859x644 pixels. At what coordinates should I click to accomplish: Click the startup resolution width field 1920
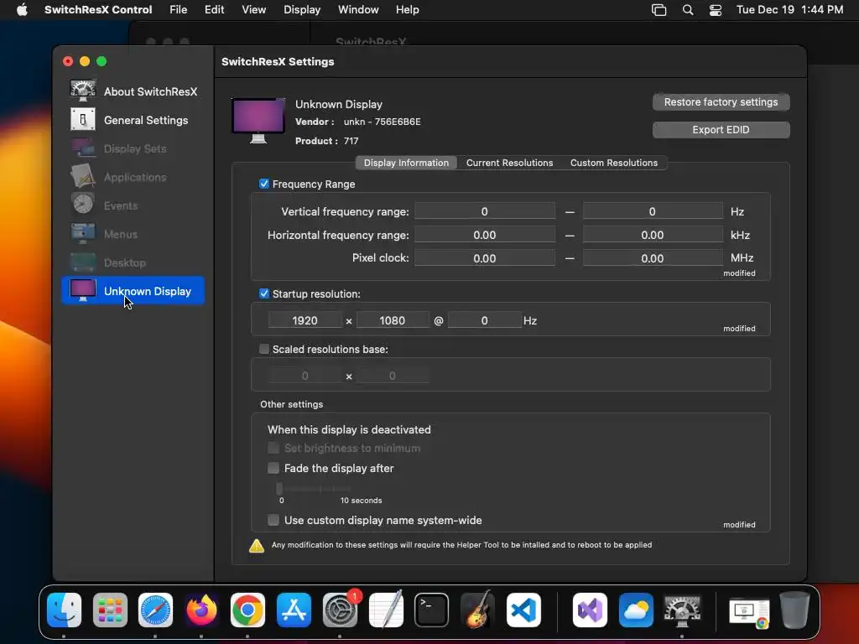305,320
